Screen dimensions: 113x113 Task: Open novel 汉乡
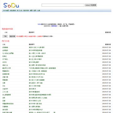coord(4,86)
